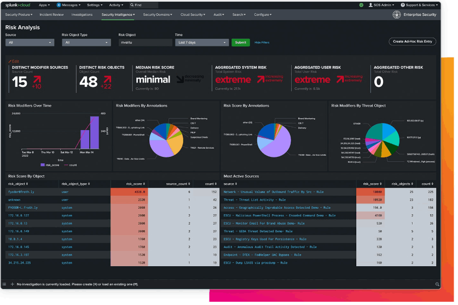Screen dimensions: 458x305
Task: Click Create Ad-Hoc Risk Entry button
Action: (x=412, y=42)
